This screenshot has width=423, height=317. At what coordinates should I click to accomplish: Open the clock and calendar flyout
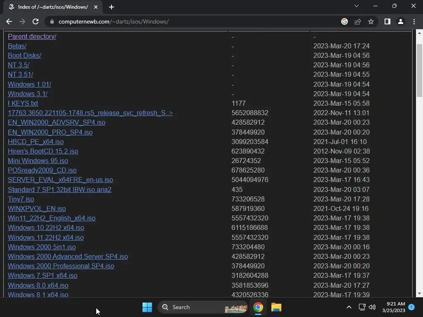394,307
